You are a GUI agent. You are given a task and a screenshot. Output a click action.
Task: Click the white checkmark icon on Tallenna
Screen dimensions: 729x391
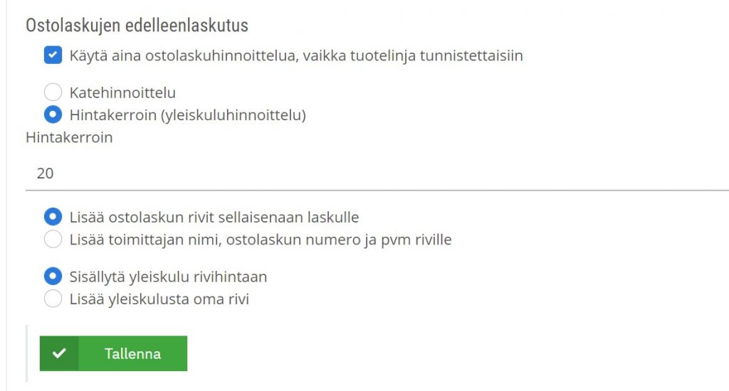[59, 353]
